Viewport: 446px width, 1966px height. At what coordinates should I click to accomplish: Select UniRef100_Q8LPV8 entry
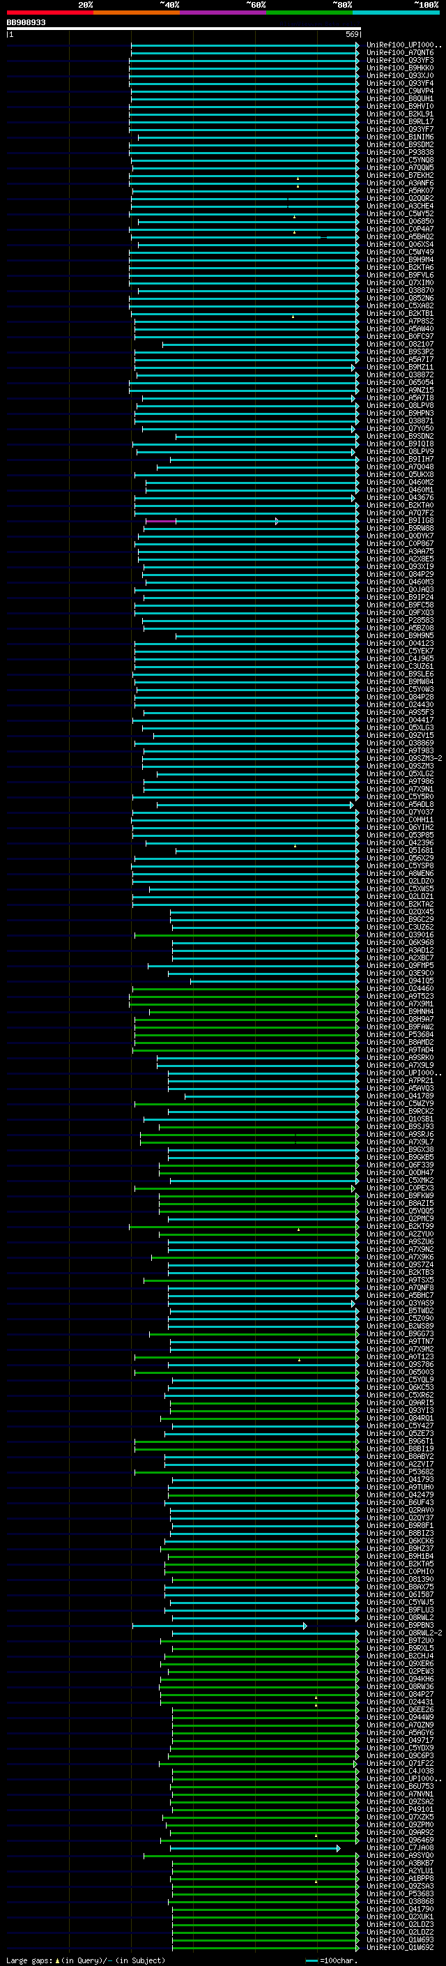pos(400,405)
